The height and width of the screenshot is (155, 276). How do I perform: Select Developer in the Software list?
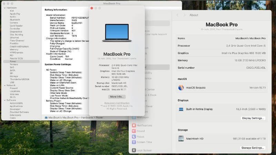point(15,109)
